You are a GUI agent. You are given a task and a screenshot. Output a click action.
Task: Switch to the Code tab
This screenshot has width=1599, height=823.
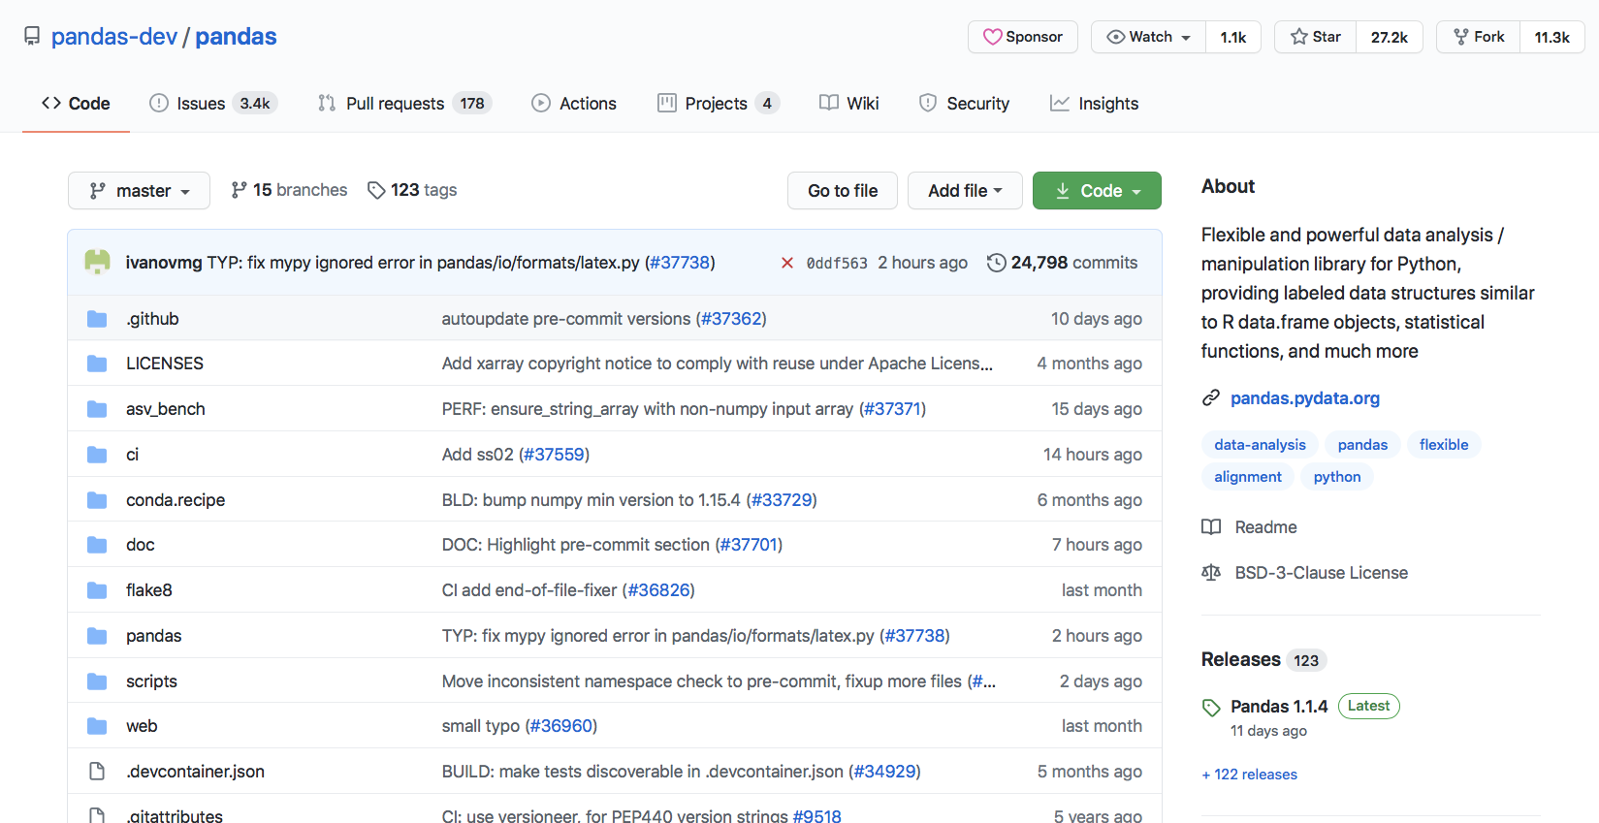click(x=76, y=104)
